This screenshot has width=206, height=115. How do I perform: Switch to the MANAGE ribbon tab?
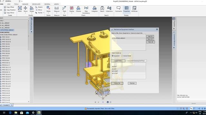25,4
